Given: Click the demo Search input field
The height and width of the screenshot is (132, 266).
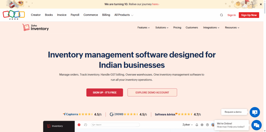Looking at the screenshot, I should pyautogui.click(x=115, y=125).
